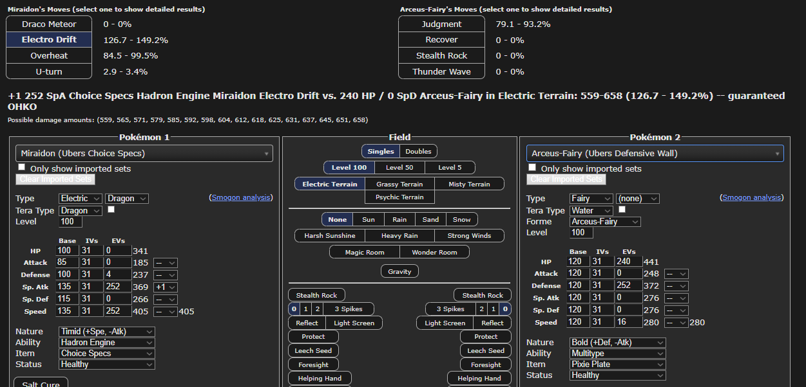Toggle Stealth Rock on Miraidon's side
The height and width of the screenshot is (387, 806).
click(316, 295)
